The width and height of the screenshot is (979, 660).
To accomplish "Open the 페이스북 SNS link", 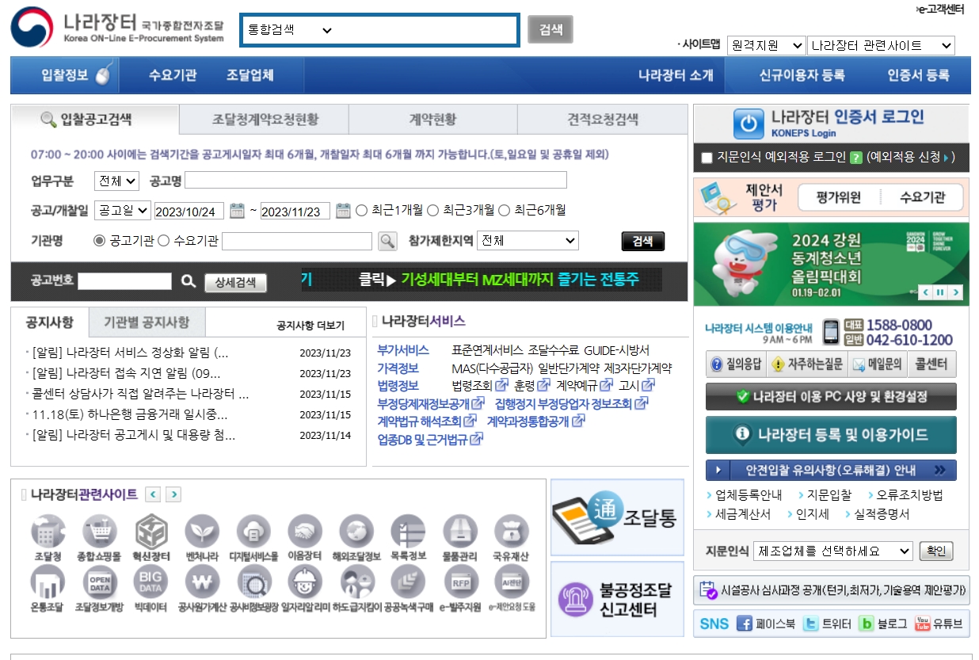I will 766,624.
